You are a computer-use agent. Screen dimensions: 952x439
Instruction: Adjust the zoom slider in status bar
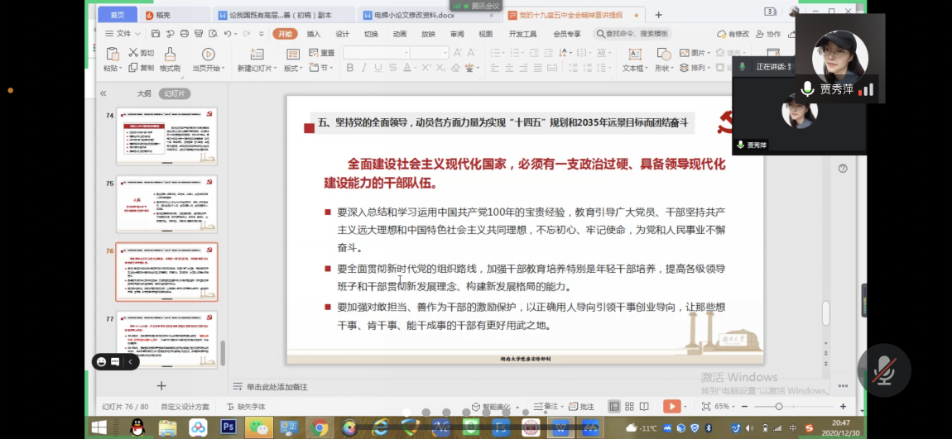[x=779, y=406]
